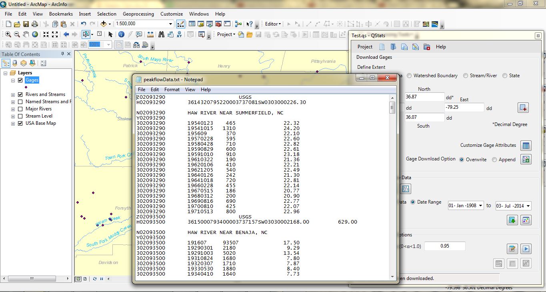This screenshot has width=546, height=292.
Task: Click List By Drawing Order in Table Of Contents
Action: tap(6, 63)
